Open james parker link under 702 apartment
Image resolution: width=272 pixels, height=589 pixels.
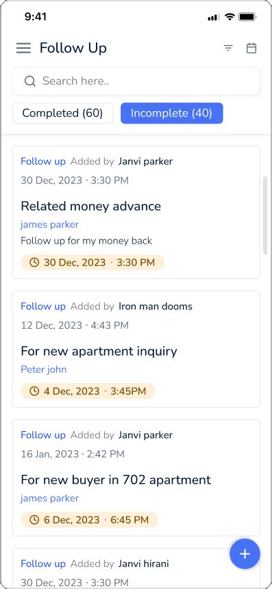pos(49,498)
